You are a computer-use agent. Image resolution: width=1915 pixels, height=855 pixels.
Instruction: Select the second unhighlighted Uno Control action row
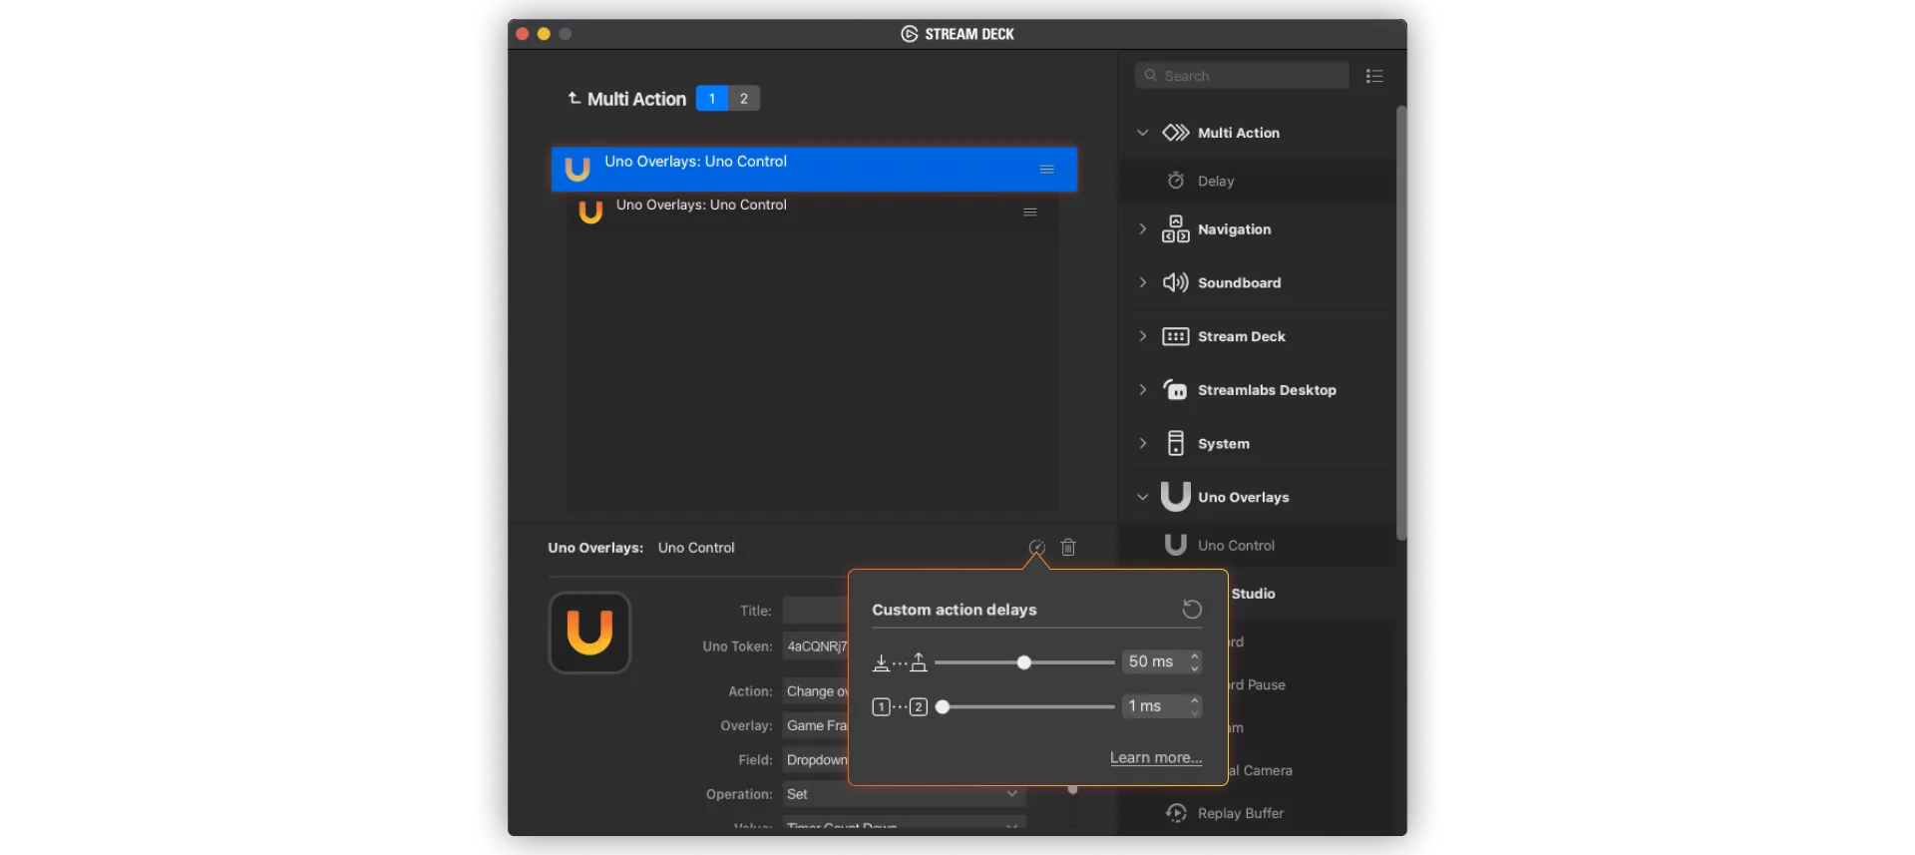click(813, 212)
